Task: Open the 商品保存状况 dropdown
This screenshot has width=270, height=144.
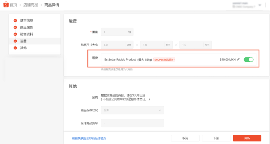Action: click(132, 110)
